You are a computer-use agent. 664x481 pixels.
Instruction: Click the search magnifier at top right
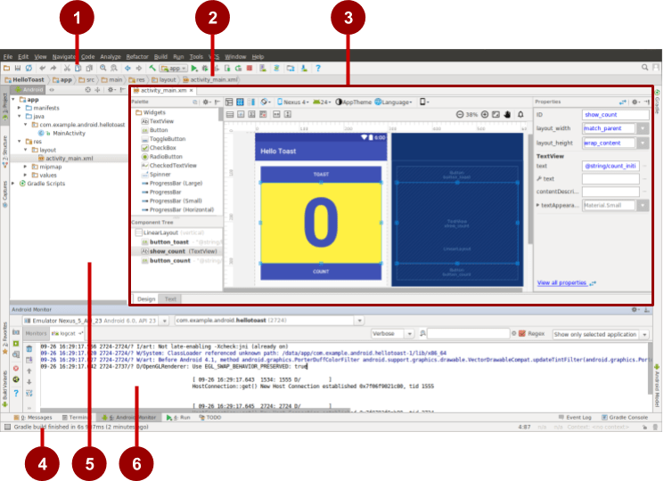[x=644, y=68]
